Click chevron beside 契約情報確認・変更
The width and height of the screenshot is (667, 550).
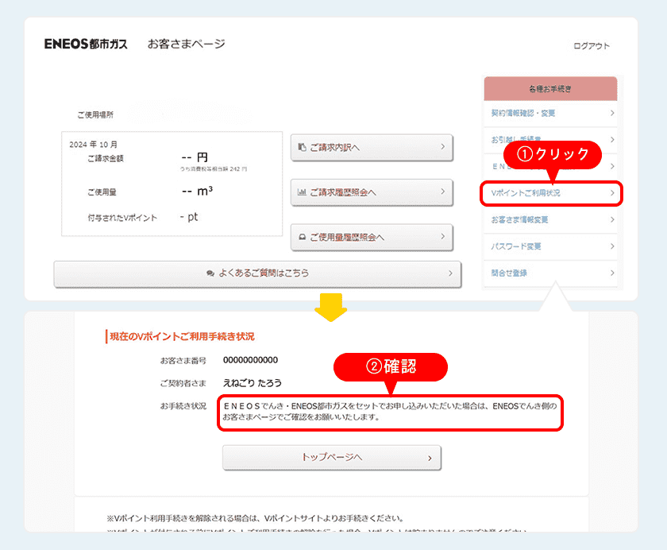[x=612, y=113]
